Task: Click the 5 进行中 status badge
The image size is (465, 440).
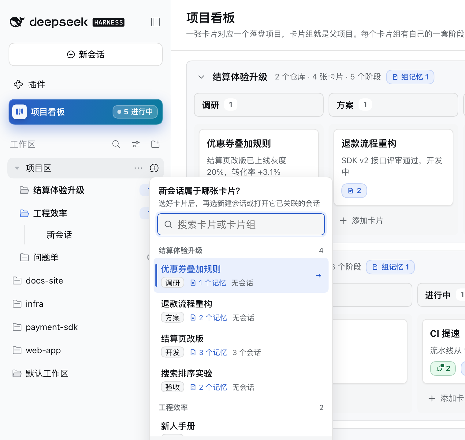Action: click(135, 112)
